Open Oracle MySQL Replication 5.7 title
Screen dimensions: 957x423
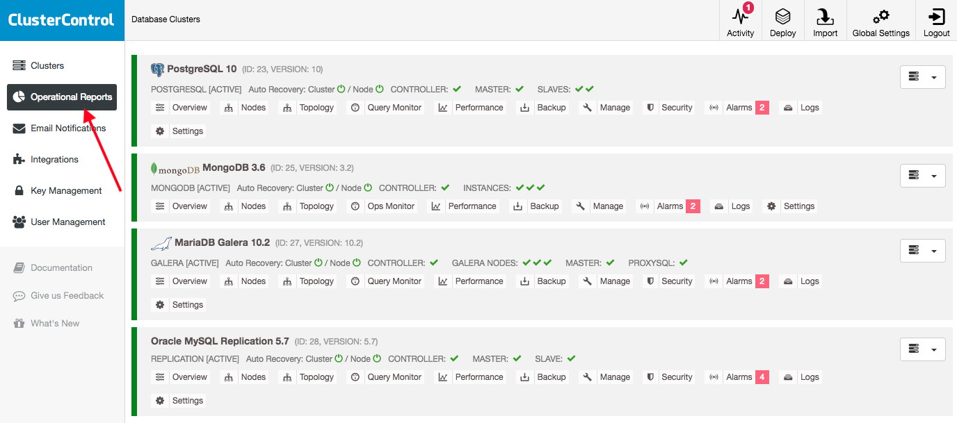[220, 341]
